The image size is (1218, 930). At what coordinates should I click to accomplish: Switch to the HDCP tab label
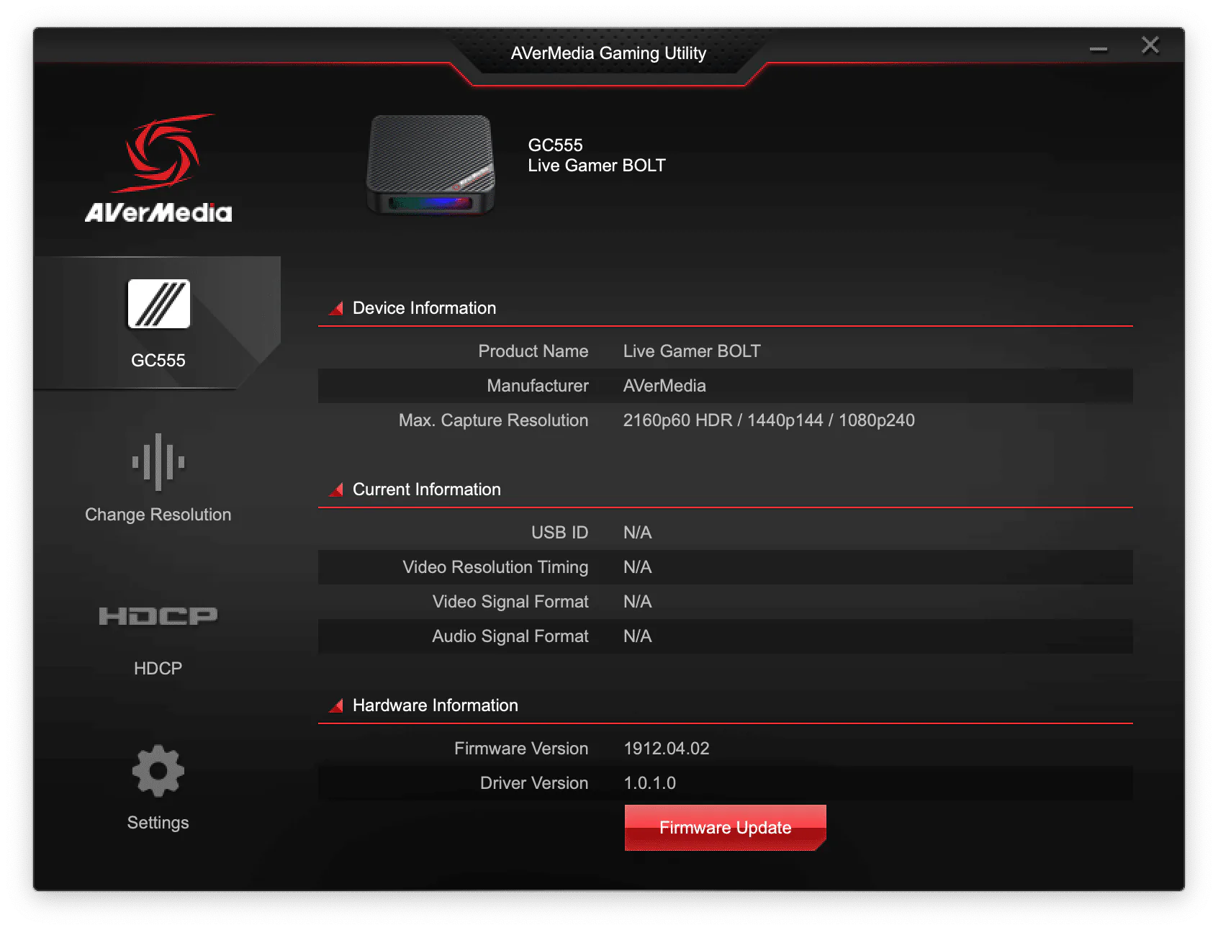[158, 669]
